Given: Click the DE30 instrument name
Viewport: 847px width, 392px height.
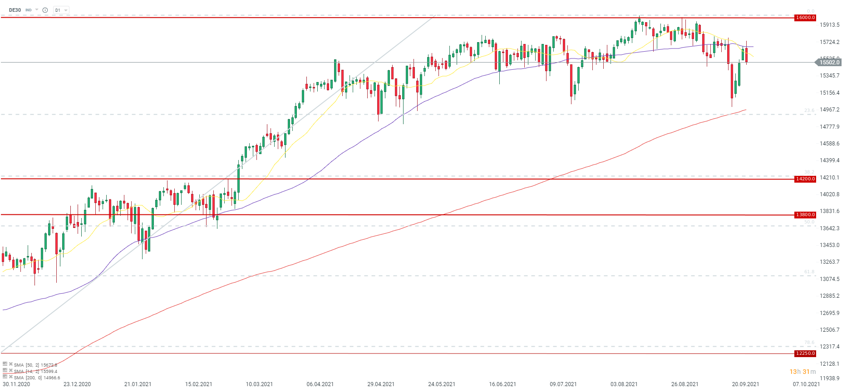Looking at the screenshot, I should (15, 10).
